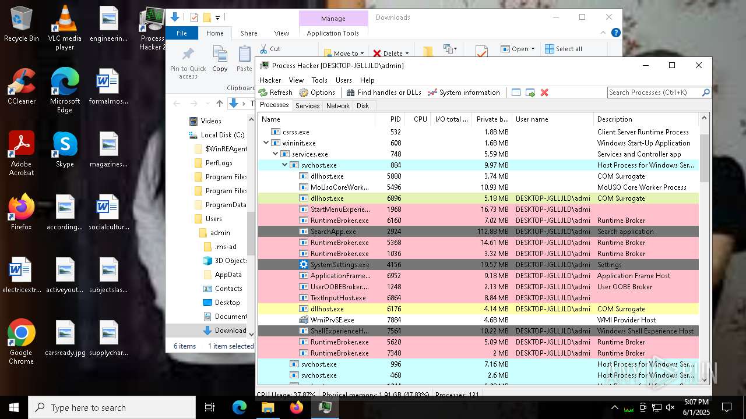The width and height of the screenshot is (746, 419).
Task: Open Microsoft Edge from taskbar
Action: point(240,407)
